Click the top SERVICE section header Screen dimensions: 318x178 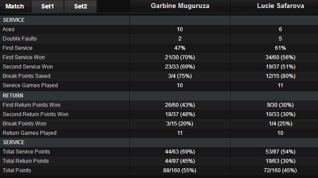coord(14,20)
